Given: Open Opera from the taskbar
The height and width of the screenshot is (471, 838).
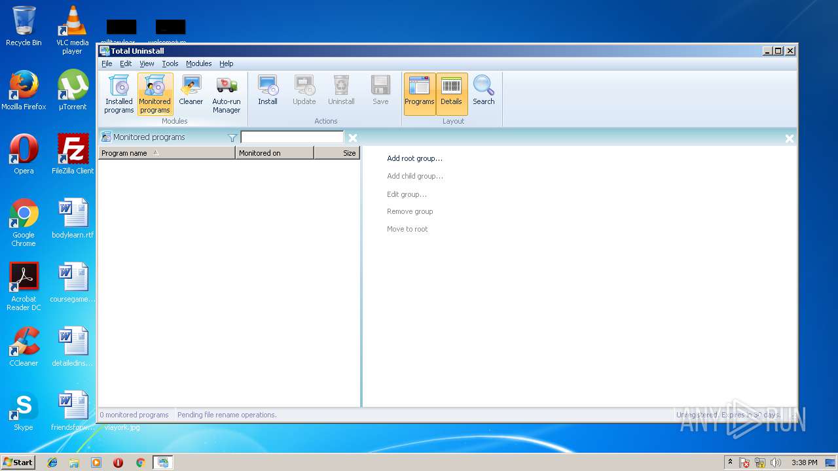Looking at the screenshot, I should pyautogui.click(x=118, y=462).
